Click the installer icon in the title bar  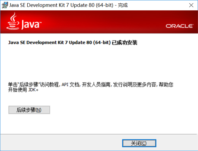pyautogui.click(x=5, y=5)
